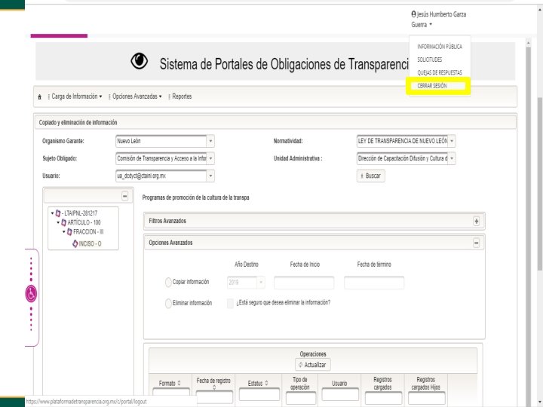Click the home icon in navigation bar
The height and width of the screenshot is (407, 543).
[39, 97]
